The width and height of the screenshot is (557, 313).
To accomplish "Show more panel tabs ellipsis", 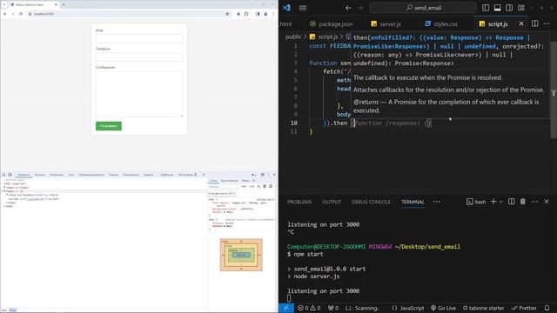I will 437,202.
